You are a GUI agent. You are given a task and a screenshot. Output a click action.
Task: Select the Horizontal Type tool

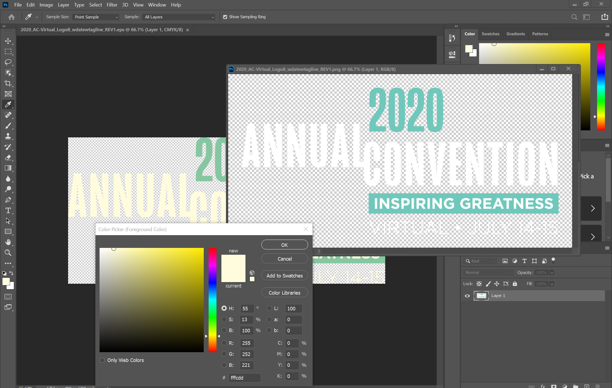point(8,210)
